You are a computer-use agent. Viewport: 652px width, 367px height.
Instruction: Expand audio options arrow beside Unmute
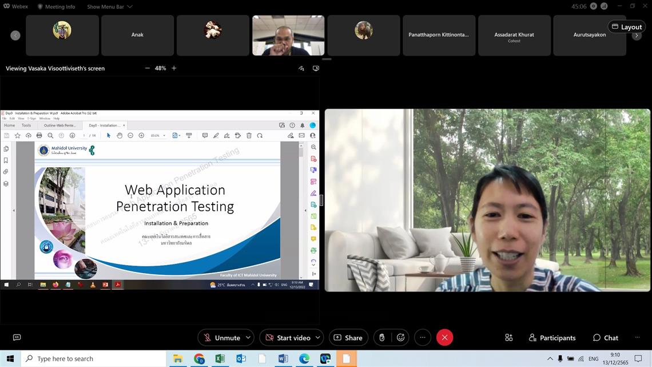point(248,338)
